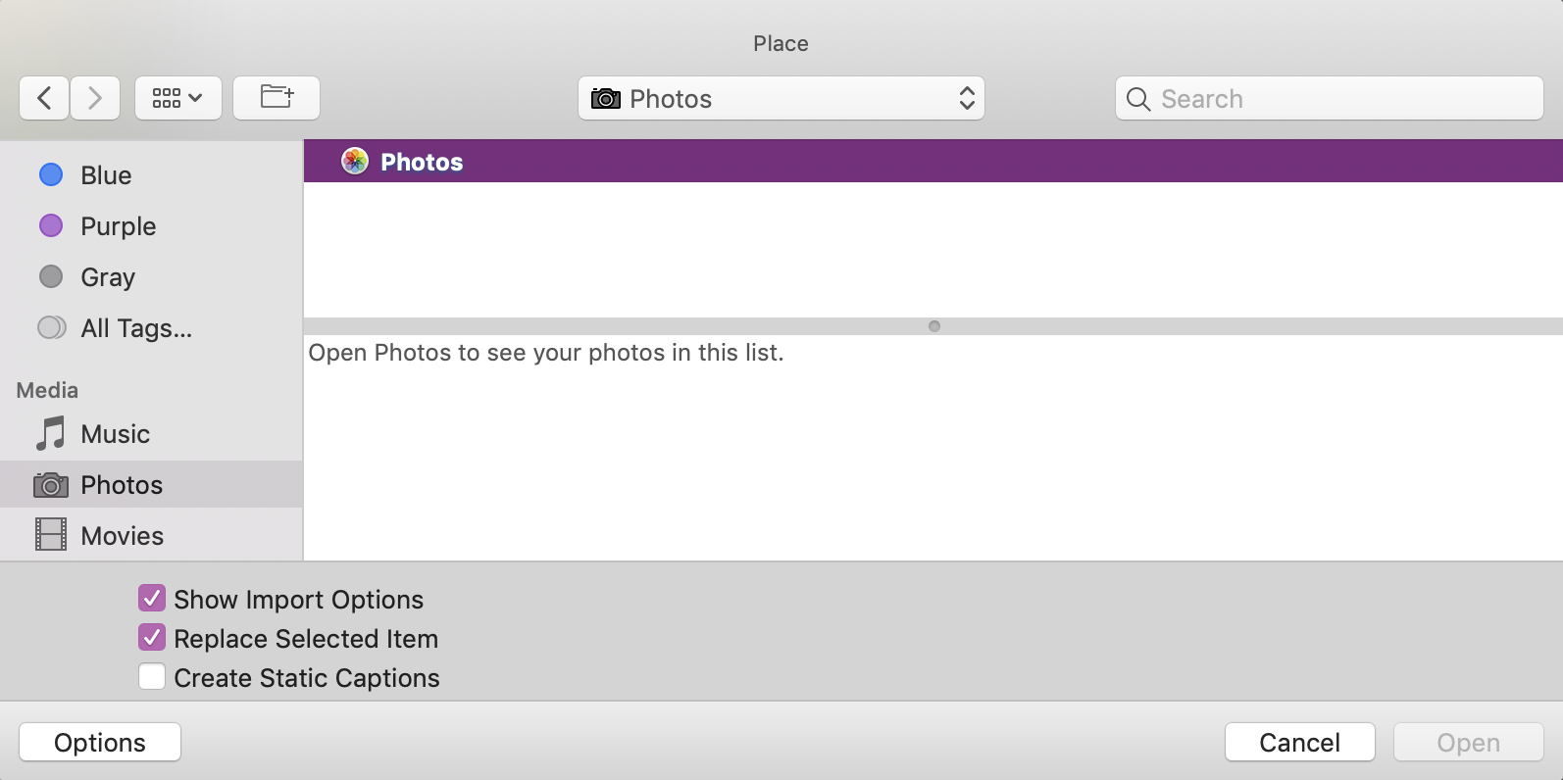Click the Options button
This screenshot has height=780, width=1563.
[x=99, y=742]
